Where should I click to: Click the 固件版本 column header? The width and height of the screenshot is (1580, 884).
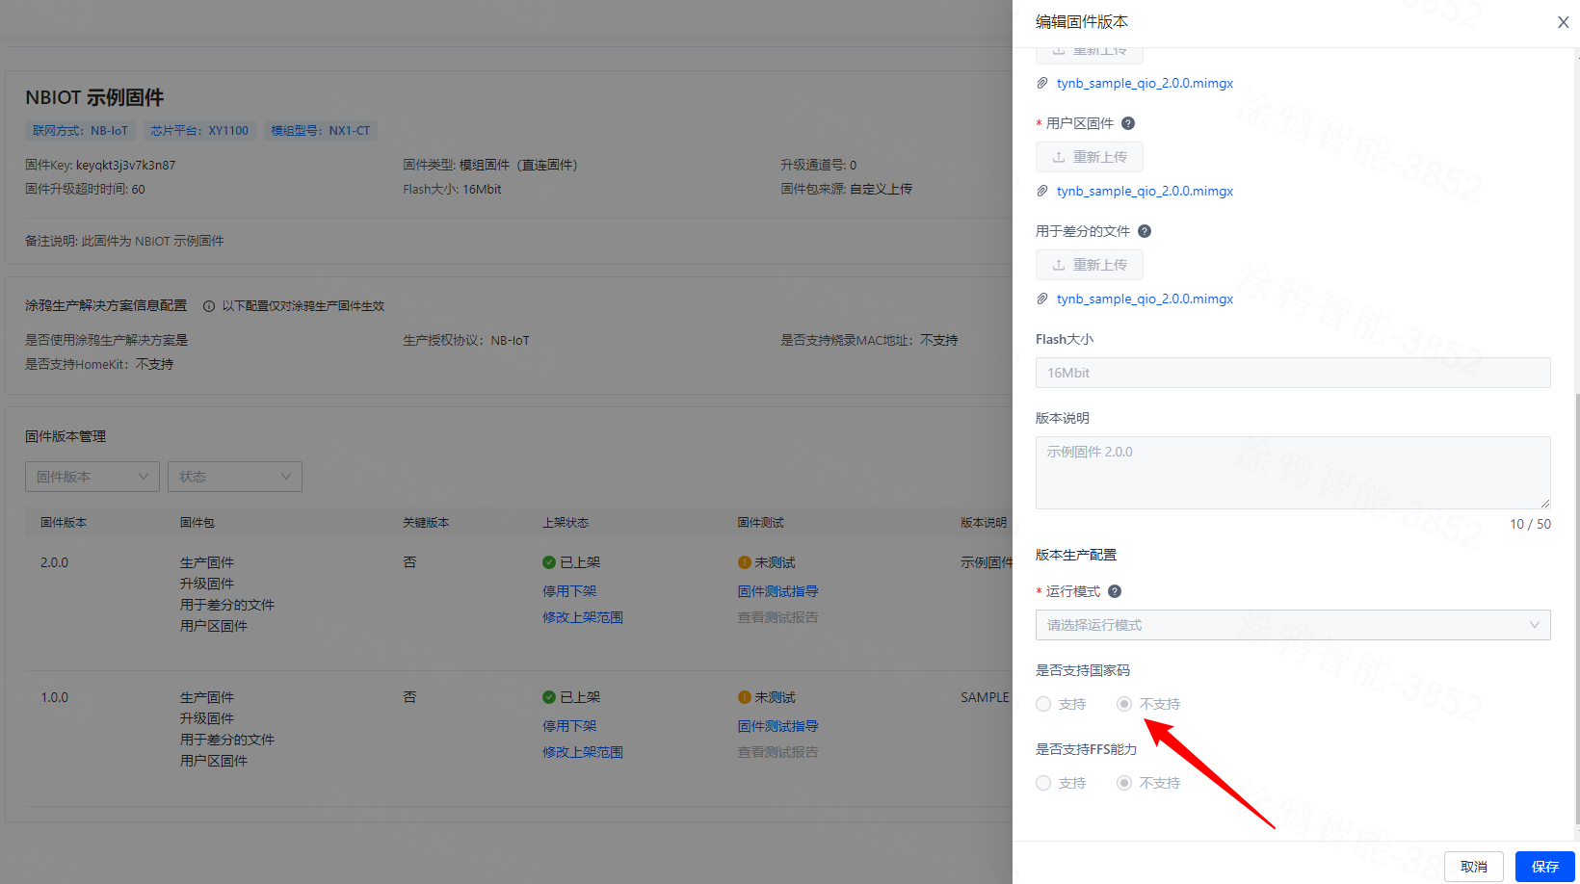64,523
